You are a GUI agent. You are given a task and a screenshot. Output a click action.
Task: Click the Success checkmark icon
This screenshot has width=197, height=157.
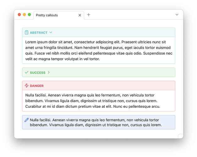26,73
